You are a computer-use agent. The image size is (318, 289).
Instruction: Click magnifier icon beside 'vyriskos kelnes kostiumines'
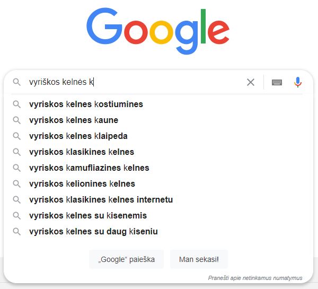click(17, 104)
